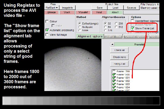This screenshot has height=109, width=164.
Task: Check the Frame 1799 checkbox
Action: [x=114, y=71]
